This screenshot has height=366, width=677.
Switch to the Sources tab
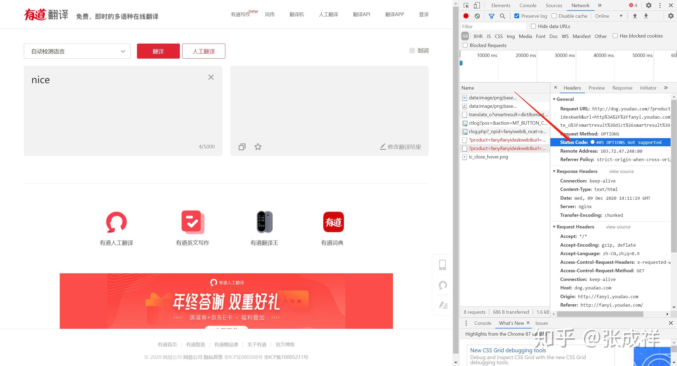(554, 6)
